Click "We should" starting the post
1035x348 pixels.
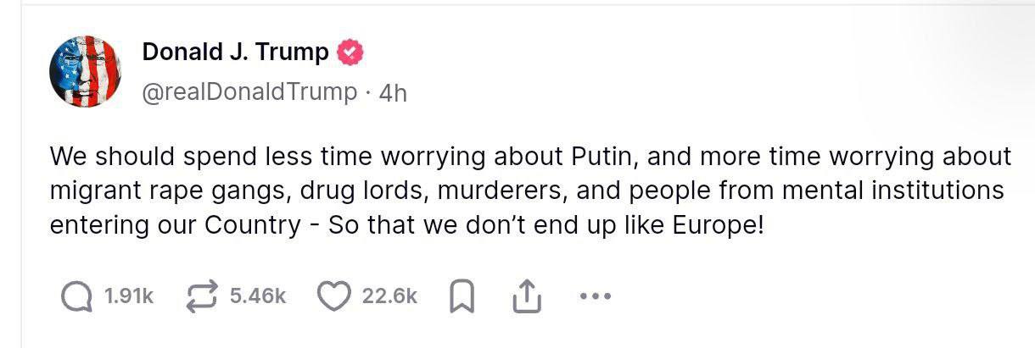pos(103,157)
